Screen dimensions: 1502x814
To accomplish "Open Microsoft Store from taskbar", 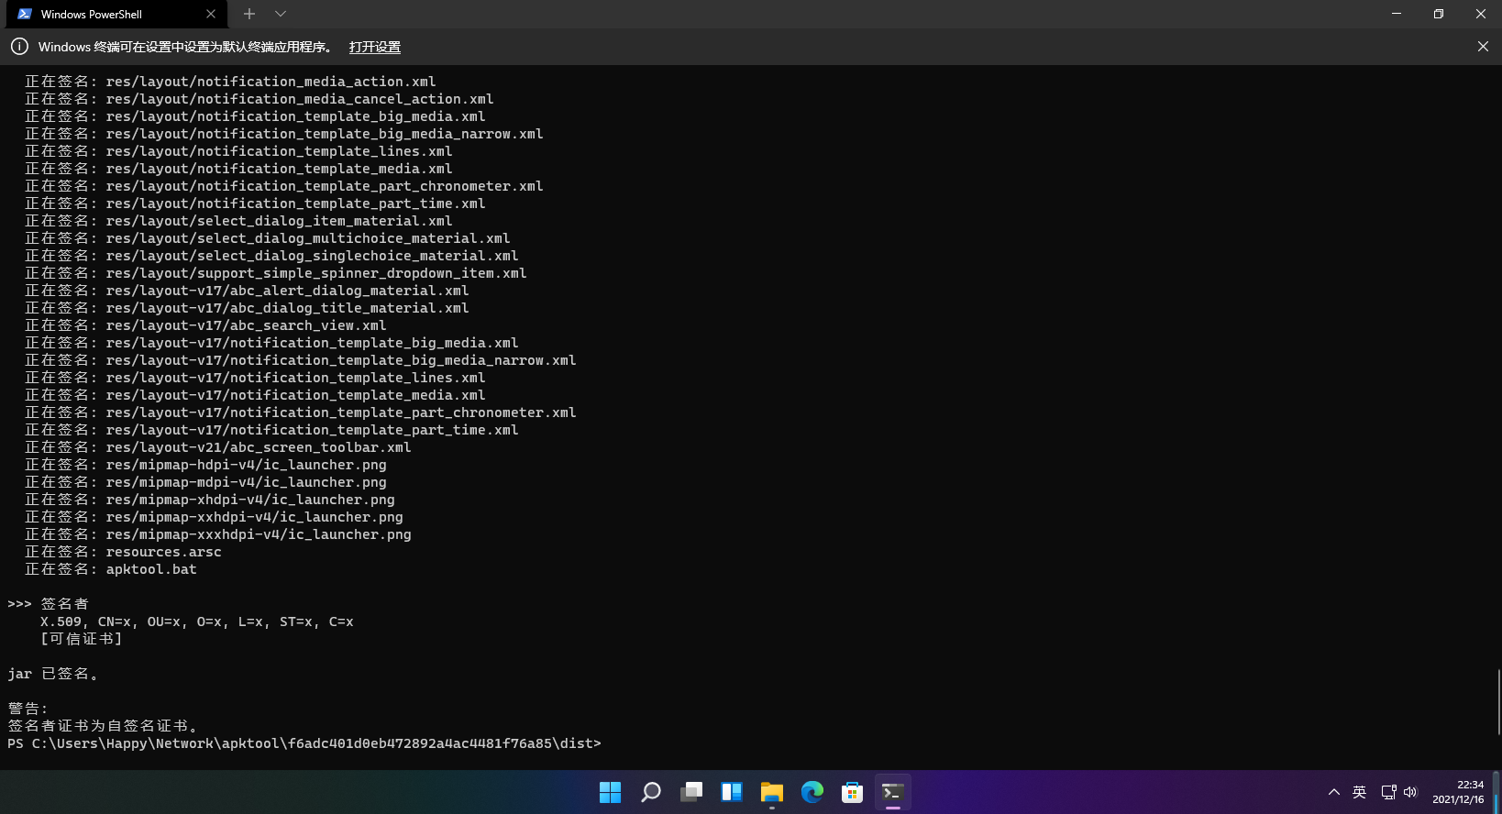I will click(852, 792).
